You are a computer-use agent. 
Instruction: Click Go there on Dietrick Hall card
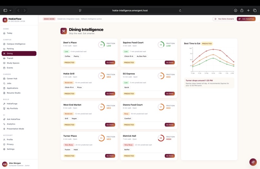point(170,156)
